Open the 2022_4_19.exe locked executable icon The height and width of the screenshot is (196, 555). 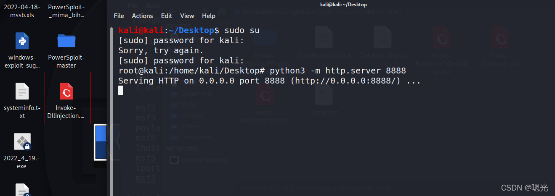coord(22,142)
